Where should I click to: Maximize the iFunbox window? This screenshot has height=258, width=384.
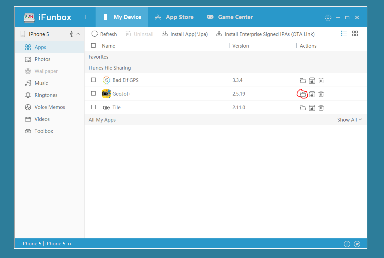point(347,17)
